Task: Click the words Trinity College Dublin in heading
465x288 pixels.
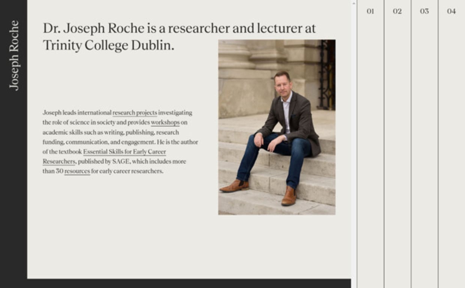Action: point(108,45)
